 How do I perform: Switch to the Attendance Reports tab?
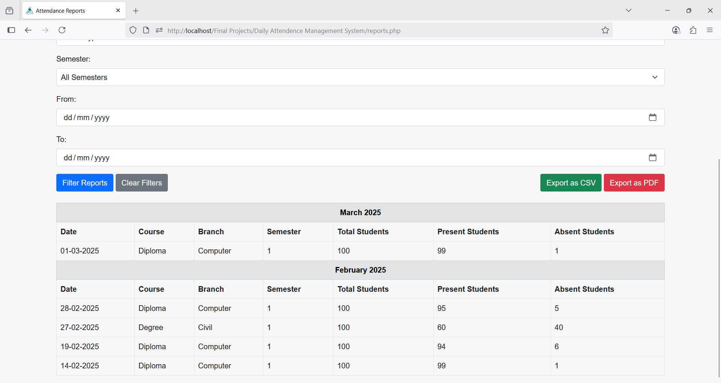(68, 11)
